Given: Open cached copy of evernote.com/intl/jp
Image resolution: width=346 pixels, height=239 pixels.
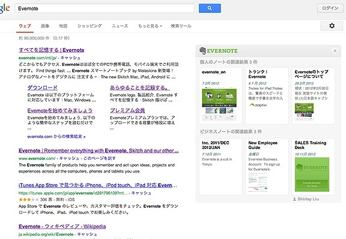Looking at the screenshot, I should (x=70, y=58).
